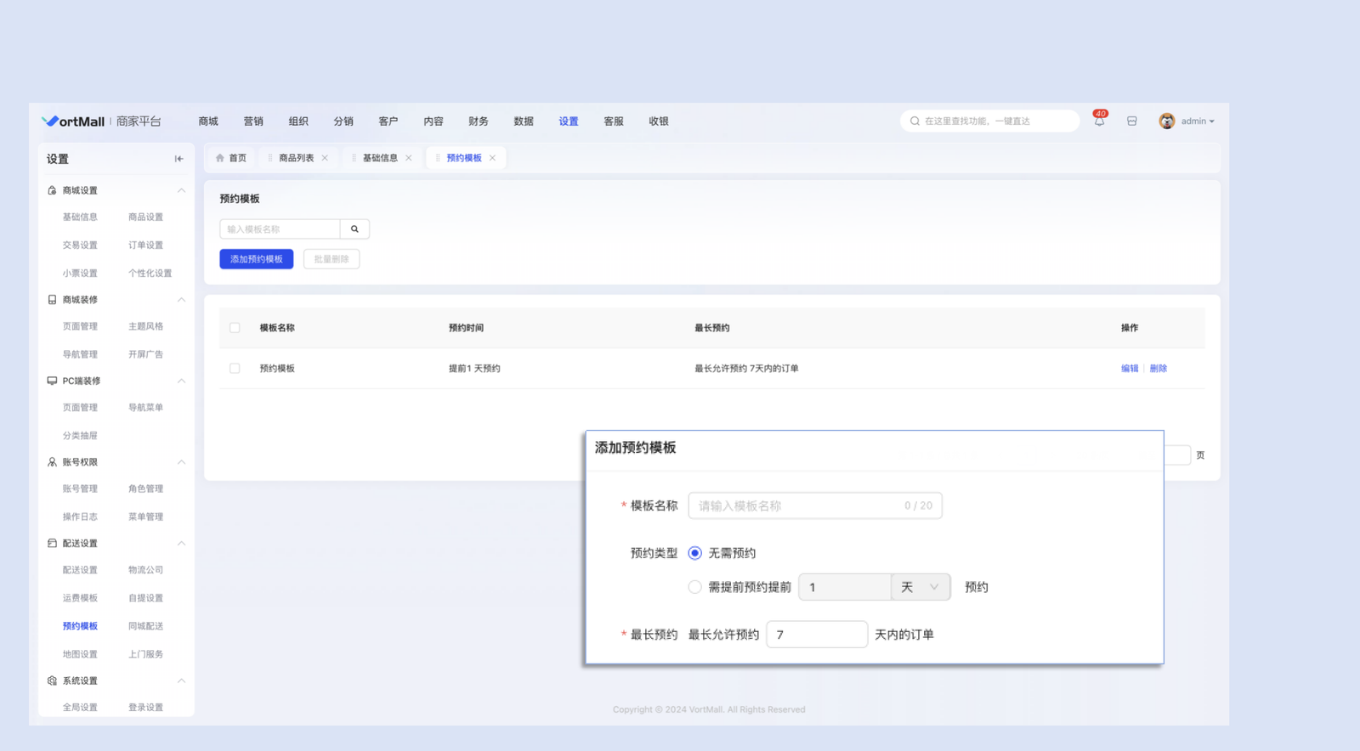1360x751 pixels.
Task: Collapse the 配送设置 group chevron
Action: pos(181,543)
